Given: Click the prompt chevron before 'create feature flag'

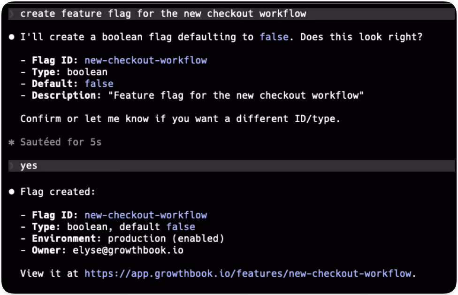Looking at the screenshot, I should coord(12,14).
